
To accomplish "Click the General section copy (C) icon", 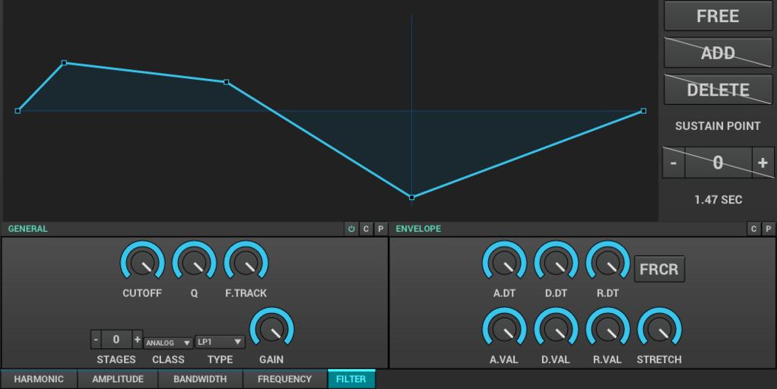I will (366, 229).
